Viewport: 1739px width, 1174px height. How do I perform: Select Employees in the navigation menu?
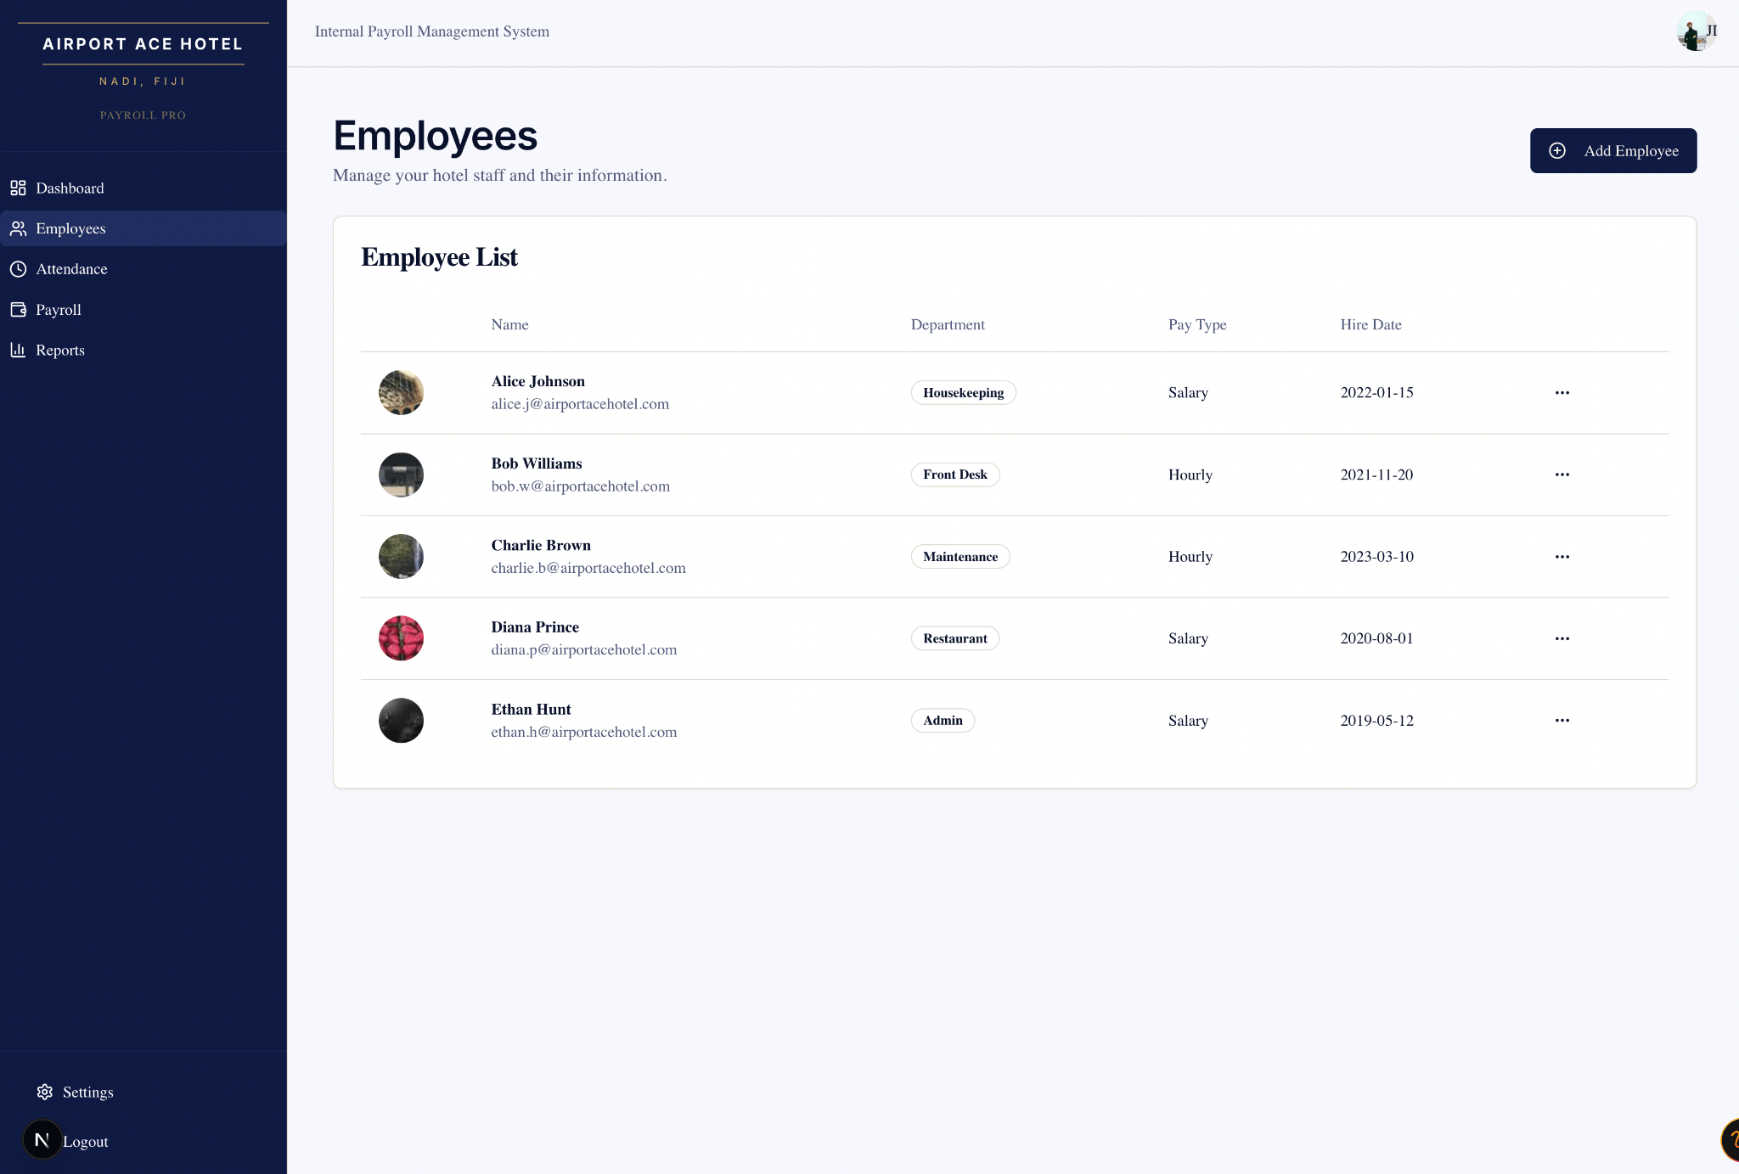70,228
